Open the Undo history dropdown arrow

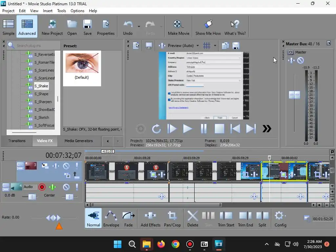(139, 26)
